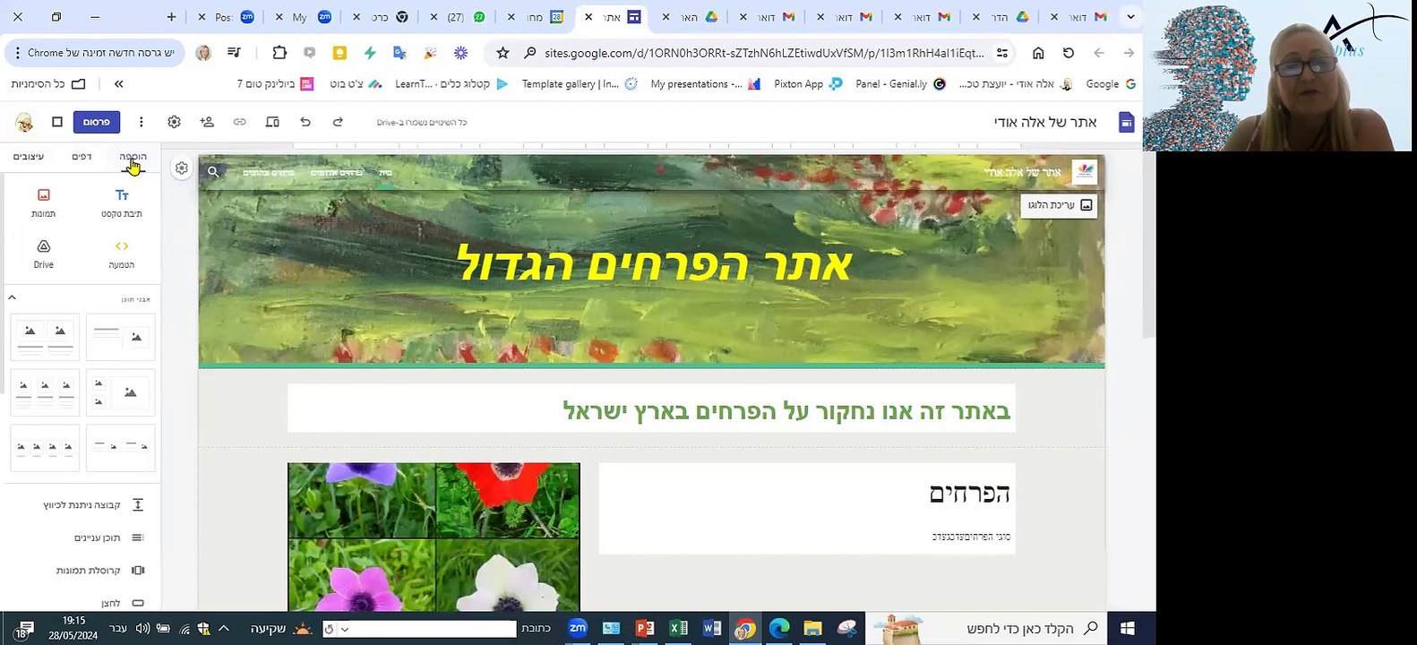
Task: Open the device preview icon
Action: (272, 122)
